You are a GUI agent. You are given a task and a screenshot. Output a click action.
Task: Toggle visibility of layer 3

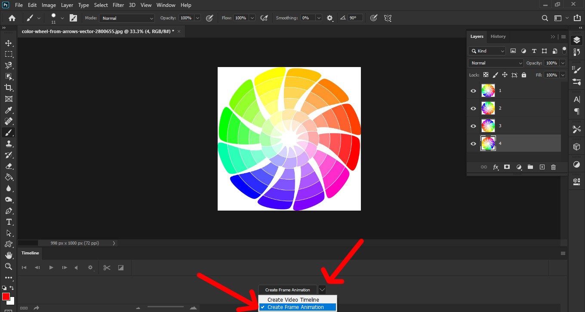pos(473,126)
